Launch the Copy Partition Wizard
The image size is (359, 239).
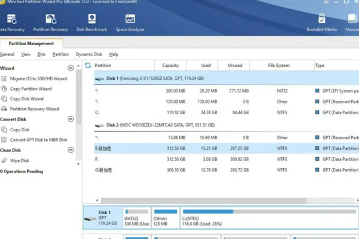31,89
